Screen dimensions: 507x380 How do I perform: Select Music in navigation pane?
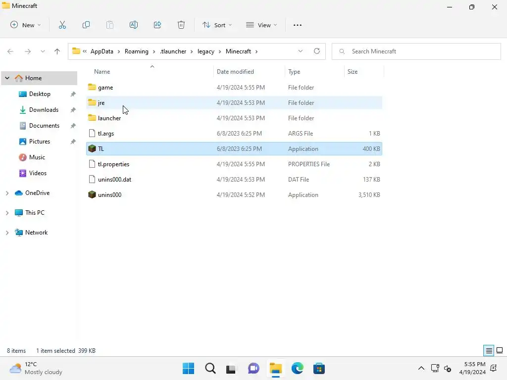[x=37, y=157]
